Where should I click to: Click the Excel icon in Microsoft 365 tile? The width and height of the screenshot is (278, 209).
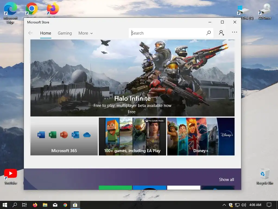pos(52,135)
